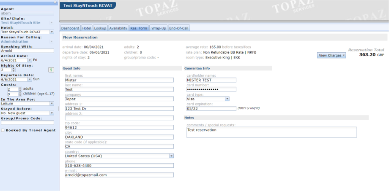Screen dimensions: 389x191
Task: Open the country dropdown list
Action: tap(171, 156)
